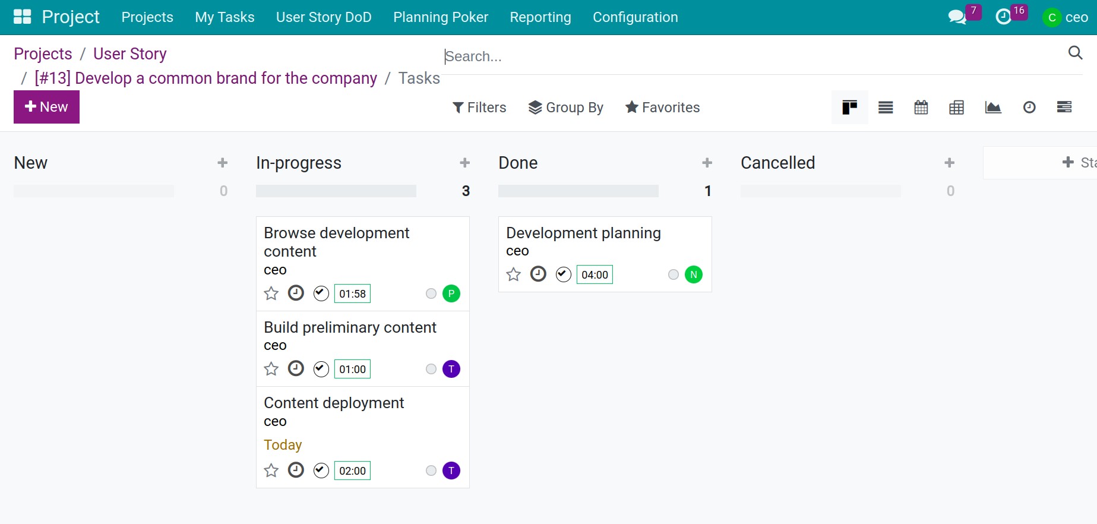Open the ceo user menu
1097x524 pixels.
(x=1066, y=17)
